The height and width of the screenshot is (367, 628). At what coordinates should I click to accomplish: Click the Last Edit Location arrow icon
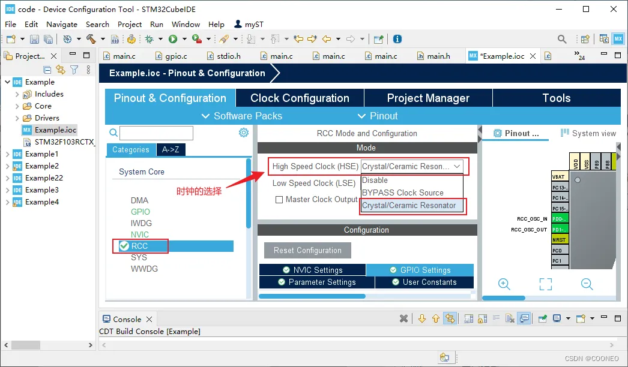pyautogui.click(x=298, y=39)
